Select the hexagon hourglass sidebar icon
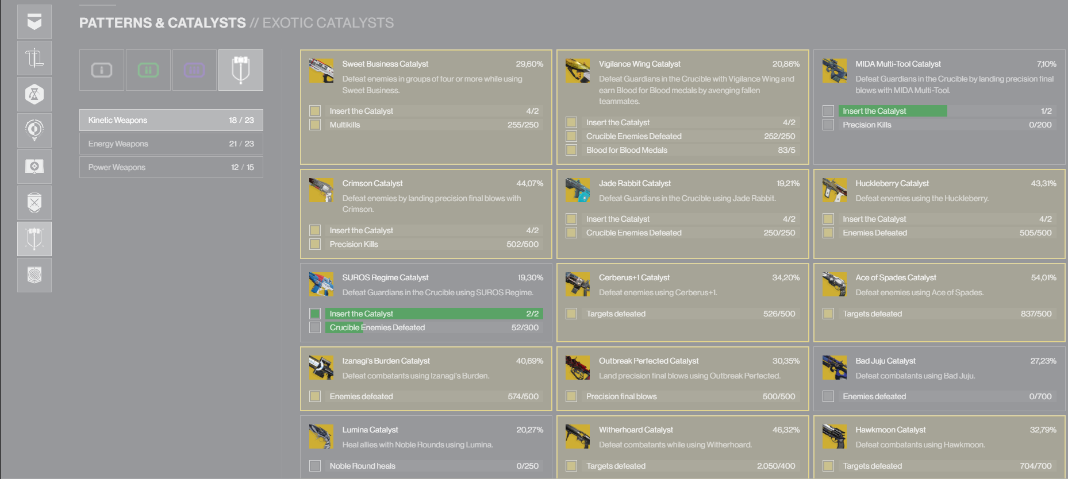 coord(34,94)
